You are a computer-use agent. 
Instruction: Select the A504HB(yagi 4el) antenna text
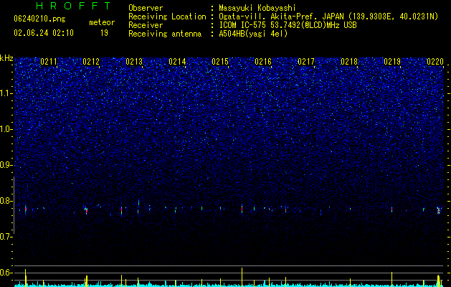[x=253, y=34]
